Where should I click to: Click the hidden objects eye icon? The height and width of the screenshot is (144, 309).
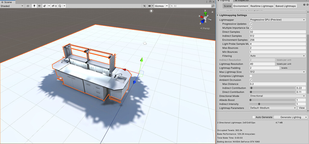54,6
